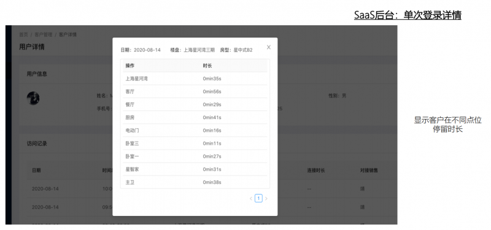
Task: Select the 星智家 row
Action: 195,169
